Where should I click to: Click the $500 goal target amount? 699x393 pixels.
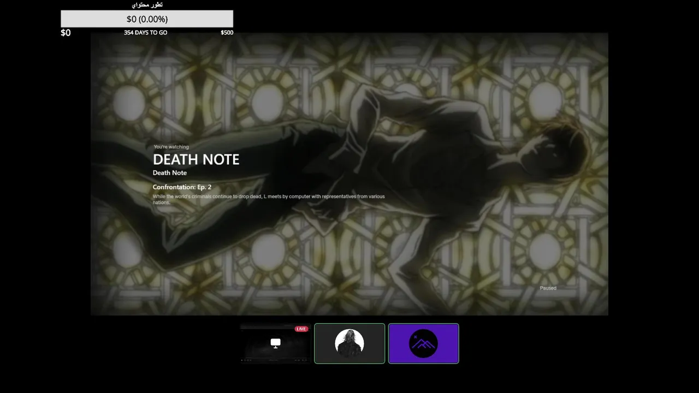227,33
